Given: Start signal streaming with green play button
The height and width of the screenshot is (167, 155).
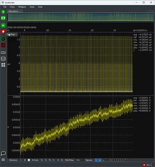Looking at the screenshot, I should 3,25.
